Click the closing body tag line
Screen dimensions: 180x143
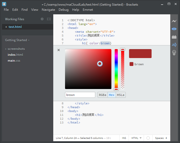tap(74, 119)
